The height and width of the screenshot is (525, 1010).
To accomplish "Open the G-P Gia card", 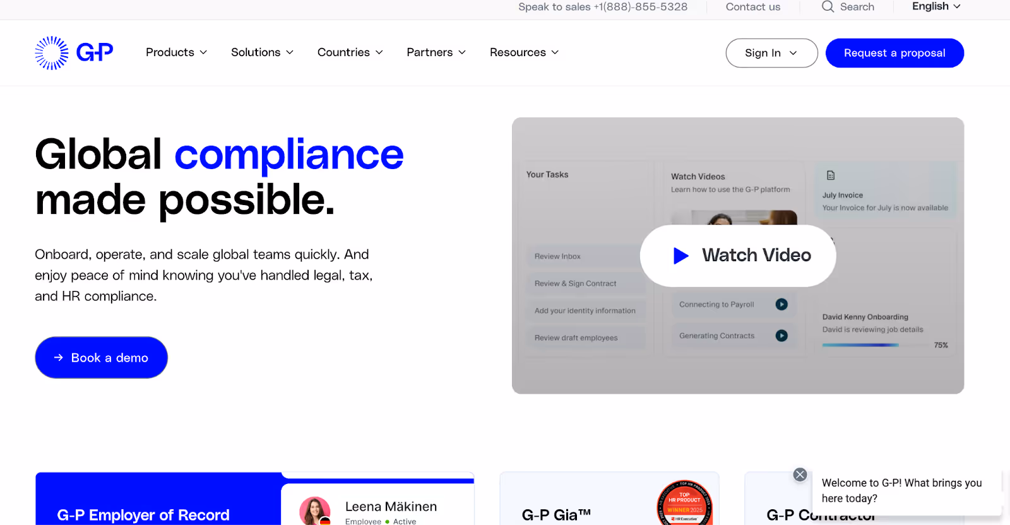I will coord(609,498).
